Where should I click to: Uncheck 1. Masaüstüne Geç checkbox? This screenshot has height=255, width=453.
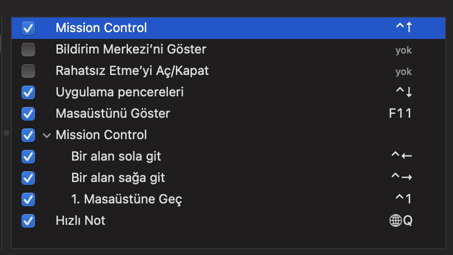click(28, 199)
